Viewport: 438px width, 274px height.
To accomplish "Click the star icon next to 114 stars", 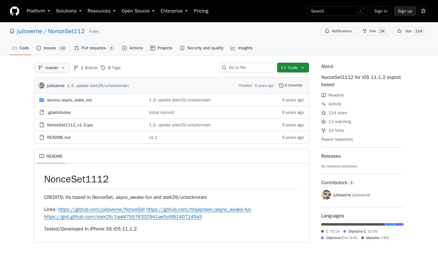I will (324, 113).
